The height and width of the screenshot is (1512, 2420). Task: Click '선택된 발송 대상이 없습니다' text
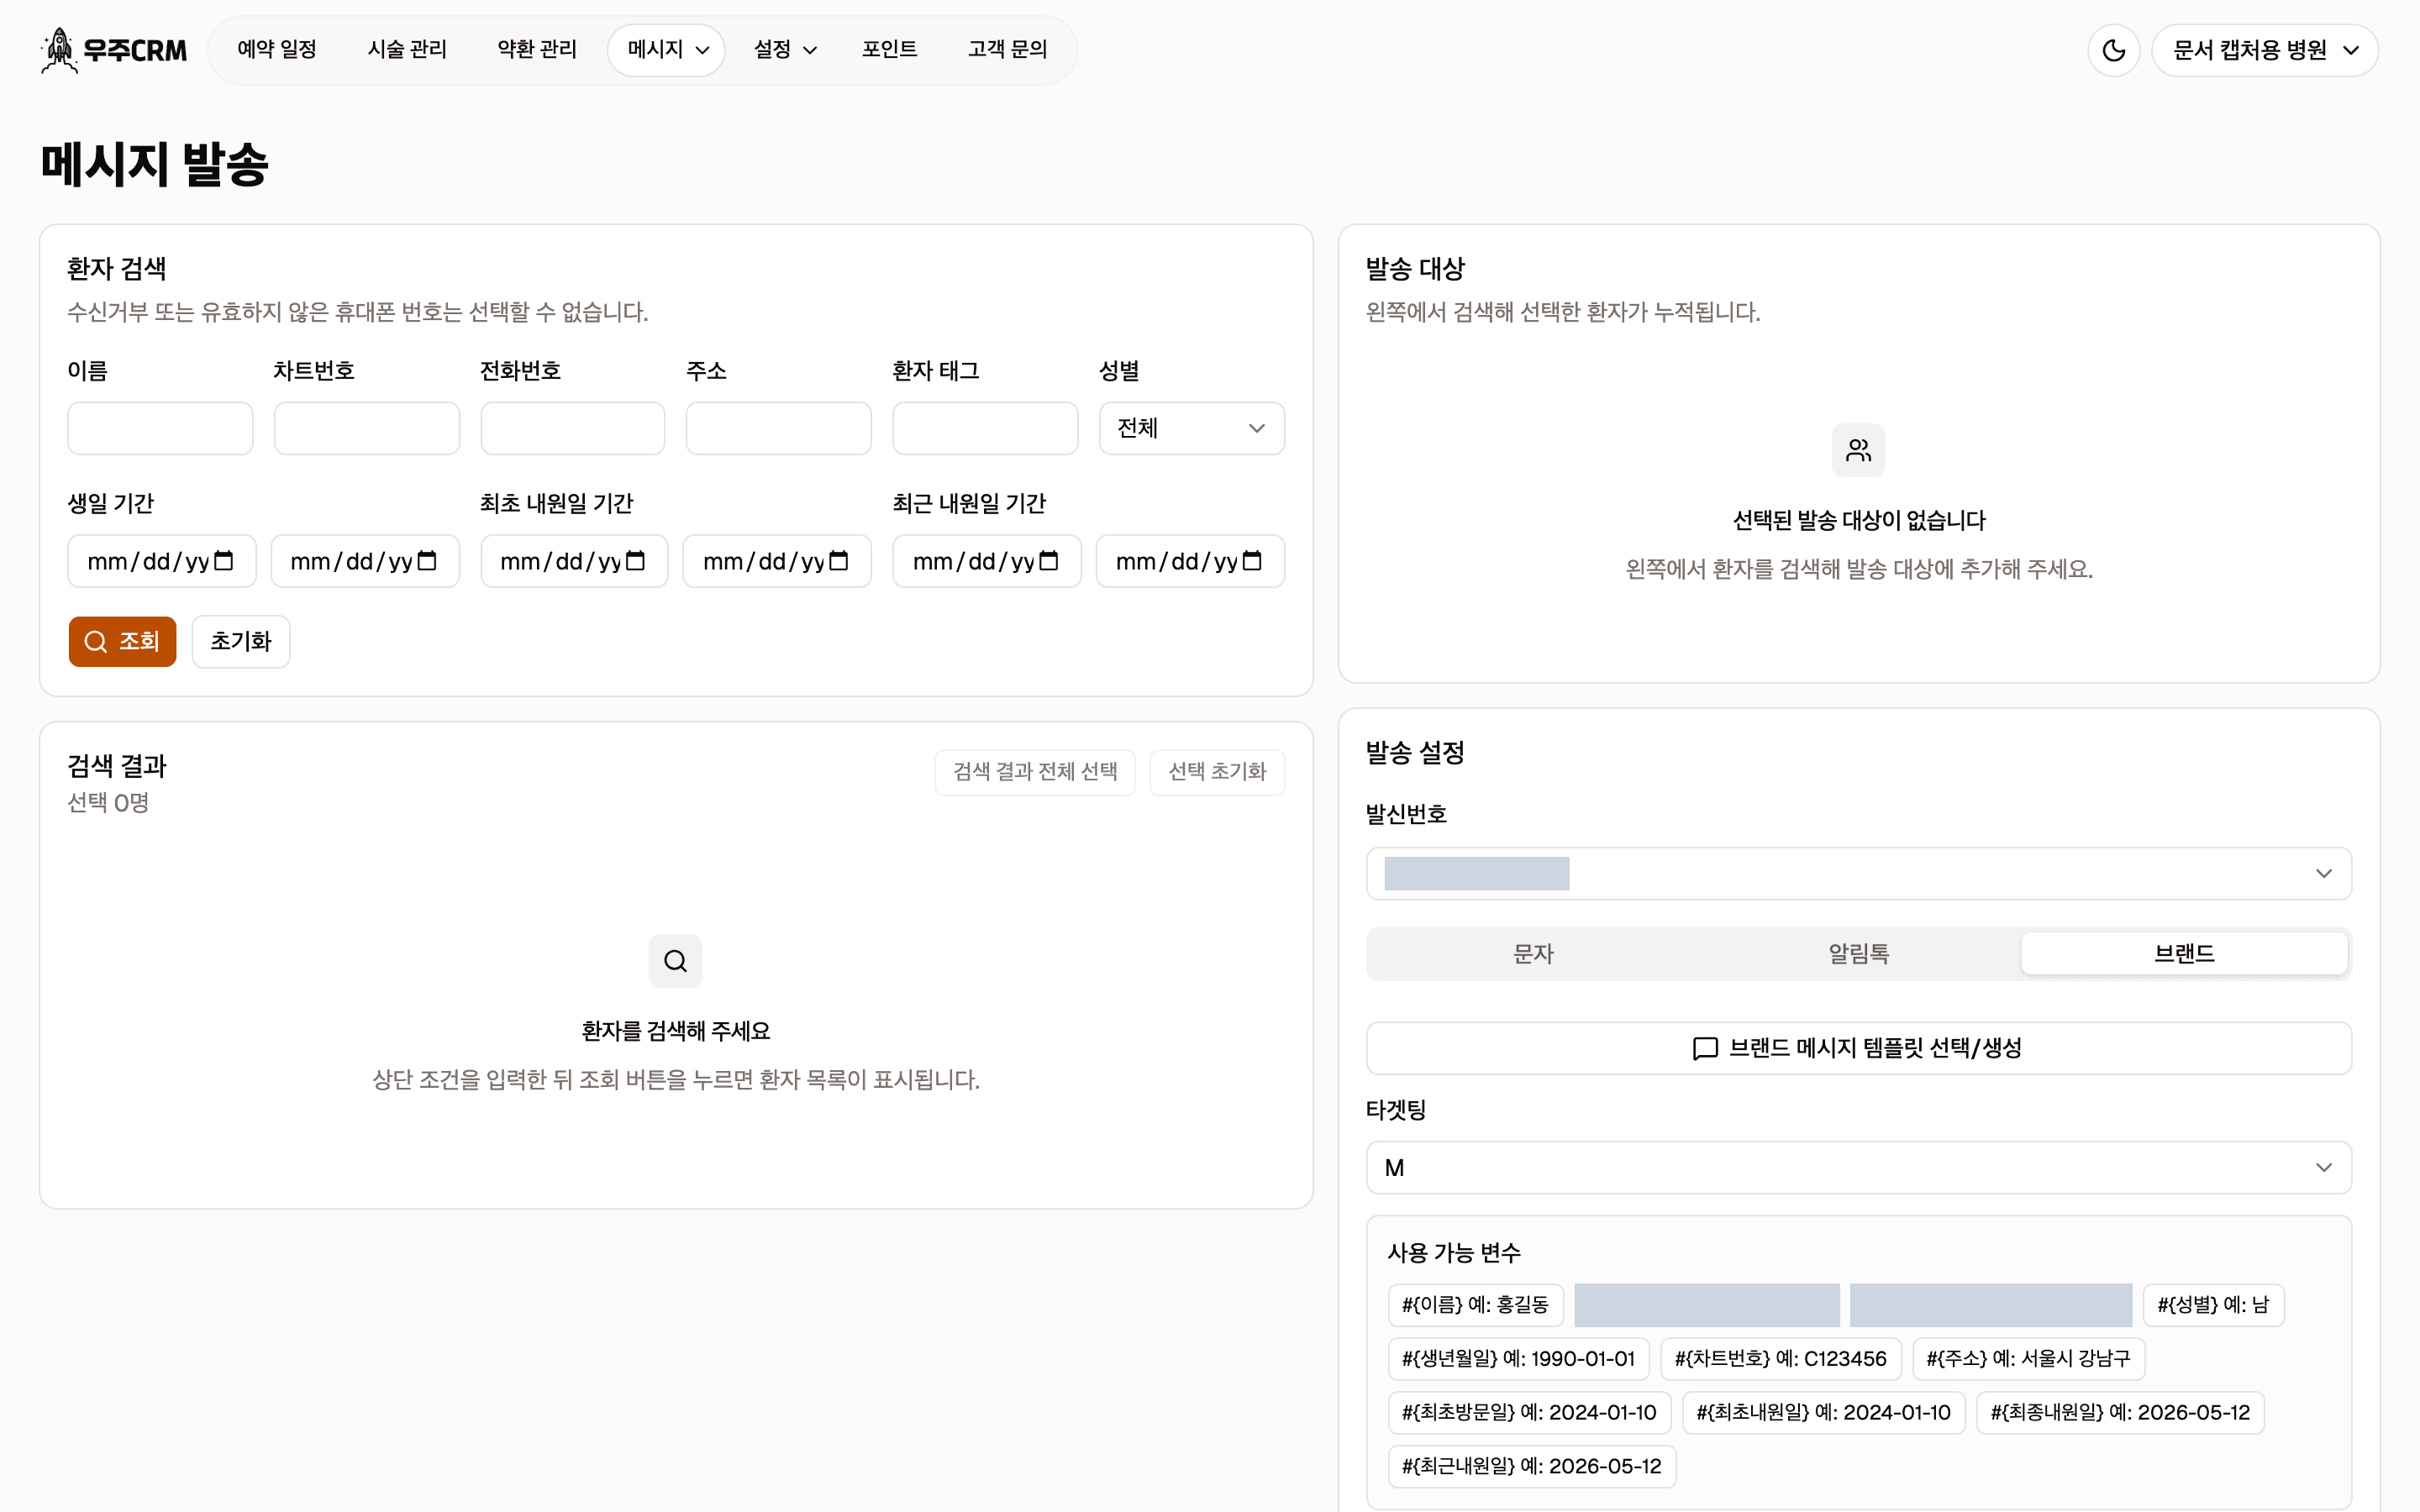[x=1858, y=521]
